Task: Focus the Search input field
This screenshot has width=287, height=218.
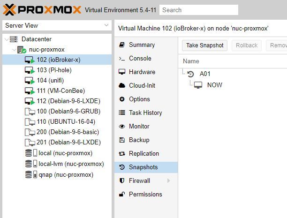Action: (x=198, y=10)
